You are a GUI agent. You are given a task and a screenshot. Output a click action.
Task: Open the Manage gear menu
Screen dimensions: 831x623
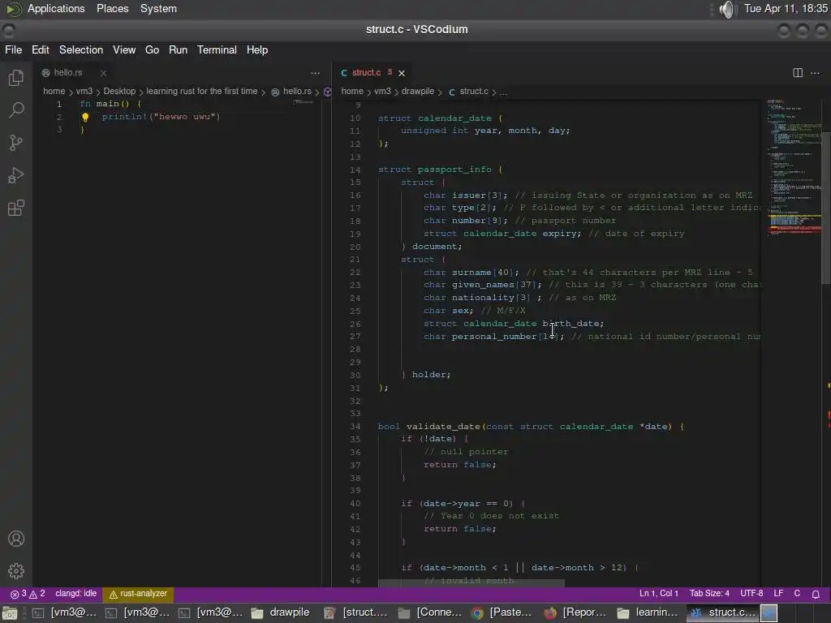point(16,571)
